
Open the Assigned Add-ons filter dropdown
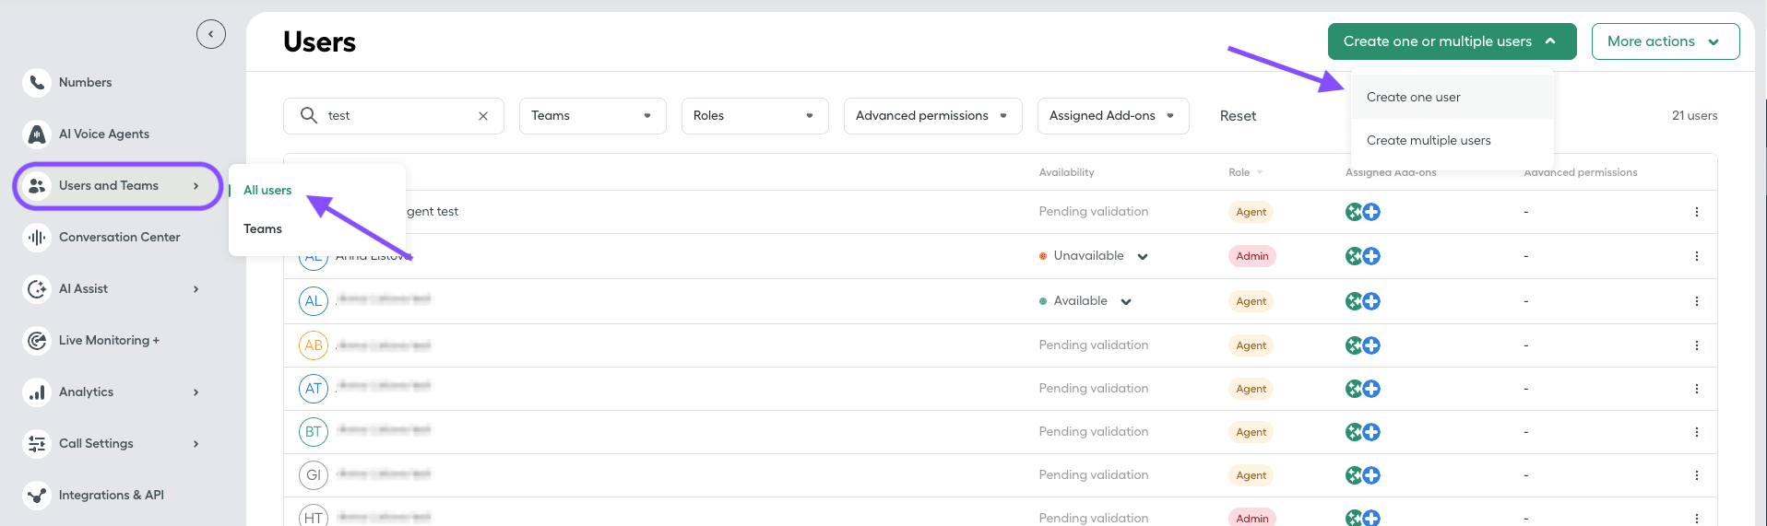point(1112,116)
